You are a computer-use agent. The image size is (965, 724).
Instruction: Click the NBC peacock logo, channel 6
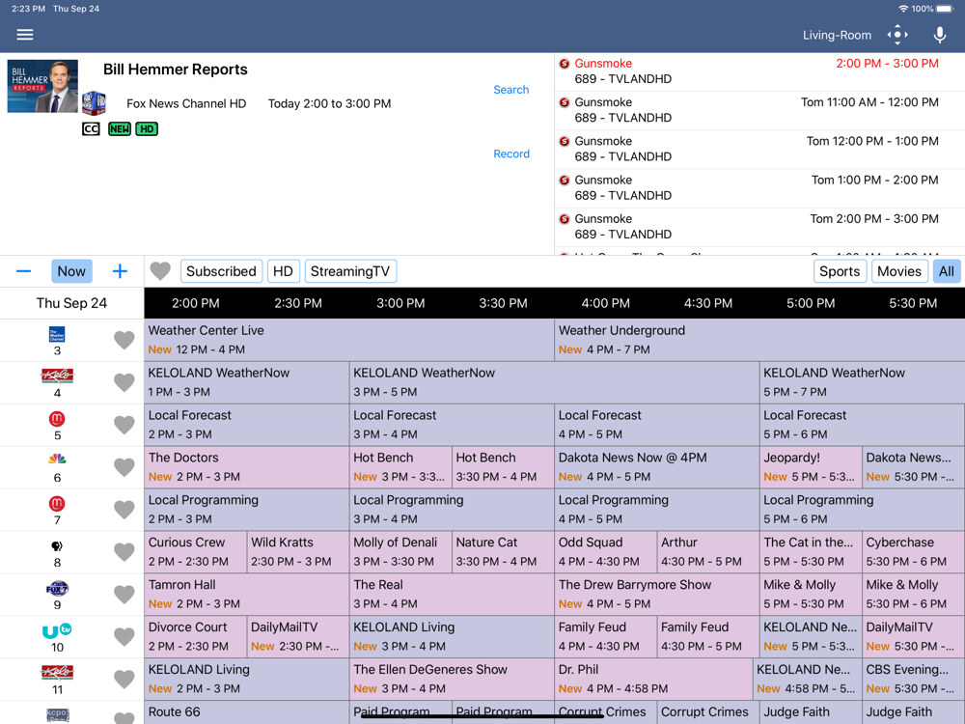click(57, 459)
